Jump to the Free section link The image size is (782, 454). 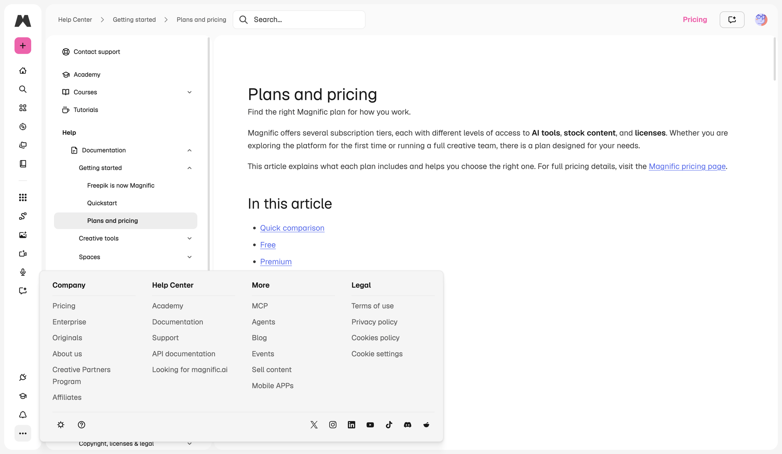pos(268,245)
